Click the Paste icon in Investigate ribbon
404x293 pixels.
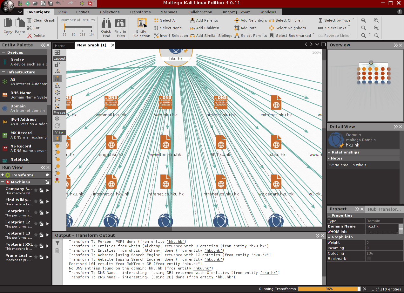tap(20, 23)
